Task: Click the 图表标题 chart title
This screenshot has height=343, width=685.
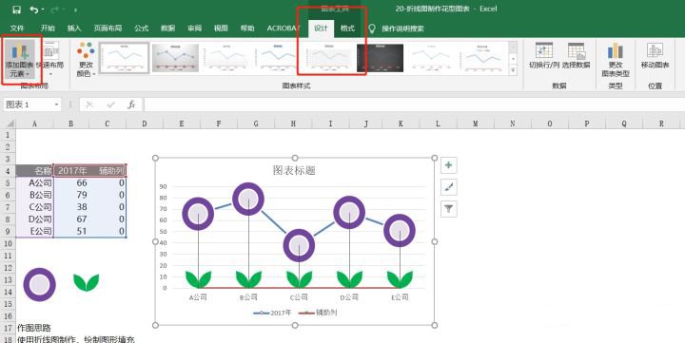Action: pyautogui.click(x=294, y=170)
